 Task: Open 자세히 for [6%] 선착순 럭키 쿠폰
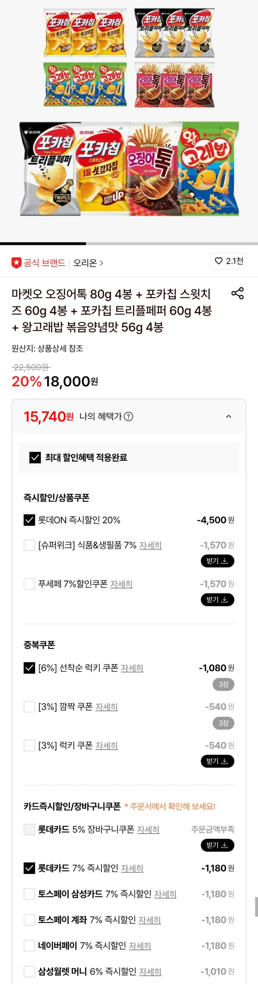(132, 668)
